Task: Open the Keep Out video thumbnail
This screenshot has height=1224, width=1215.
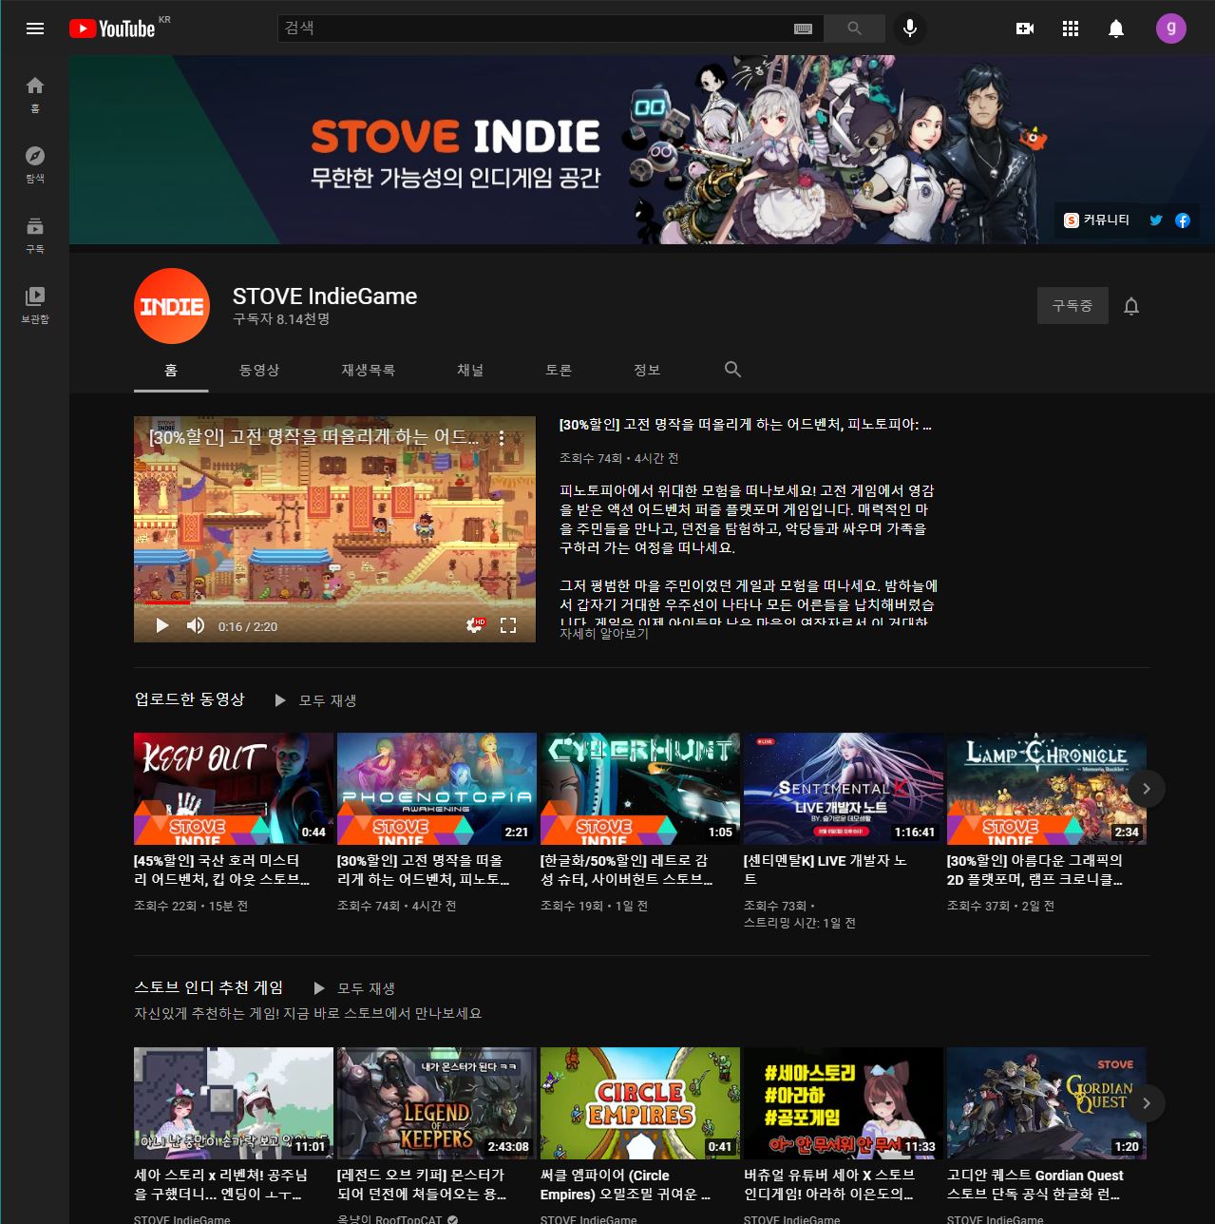Action: [x=234, y=789]
